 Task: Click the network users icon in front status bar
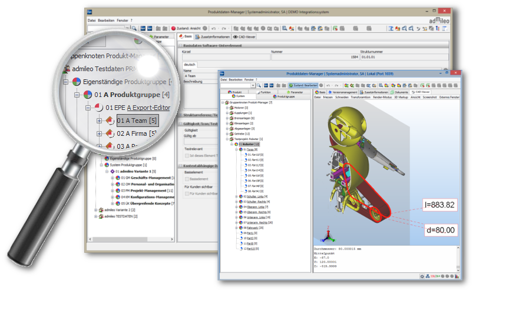428,276
